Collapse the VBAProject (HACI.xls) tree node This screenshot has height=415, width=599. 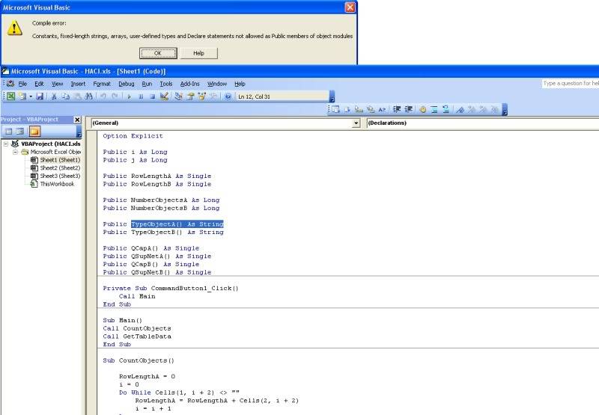point(6,144)
